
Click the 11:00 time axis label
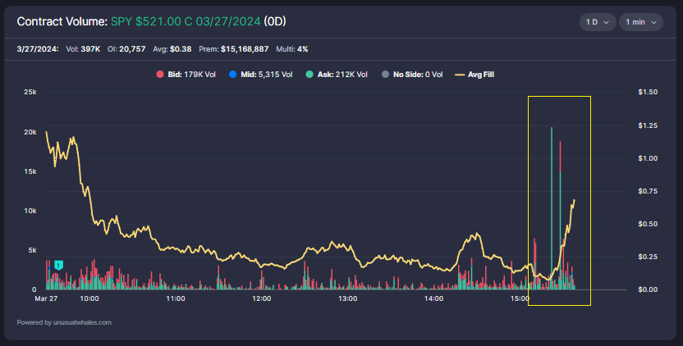point(176,298)
